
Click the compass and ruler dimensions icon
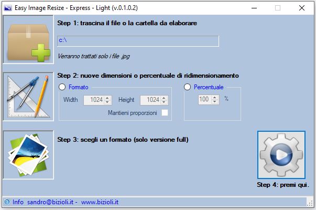pos(28,97)
